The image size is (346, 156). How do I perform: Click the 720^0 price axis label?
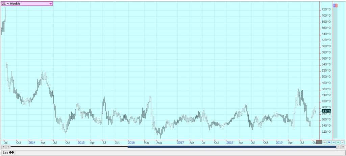click(x=326, y=9)
